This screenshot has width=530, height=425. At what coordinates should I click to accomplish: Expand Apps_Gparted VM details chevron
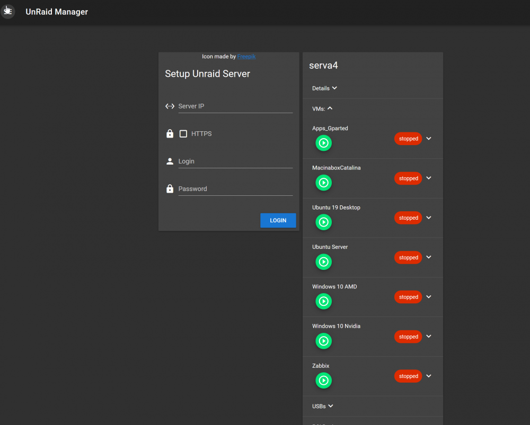tap(429, 139)
